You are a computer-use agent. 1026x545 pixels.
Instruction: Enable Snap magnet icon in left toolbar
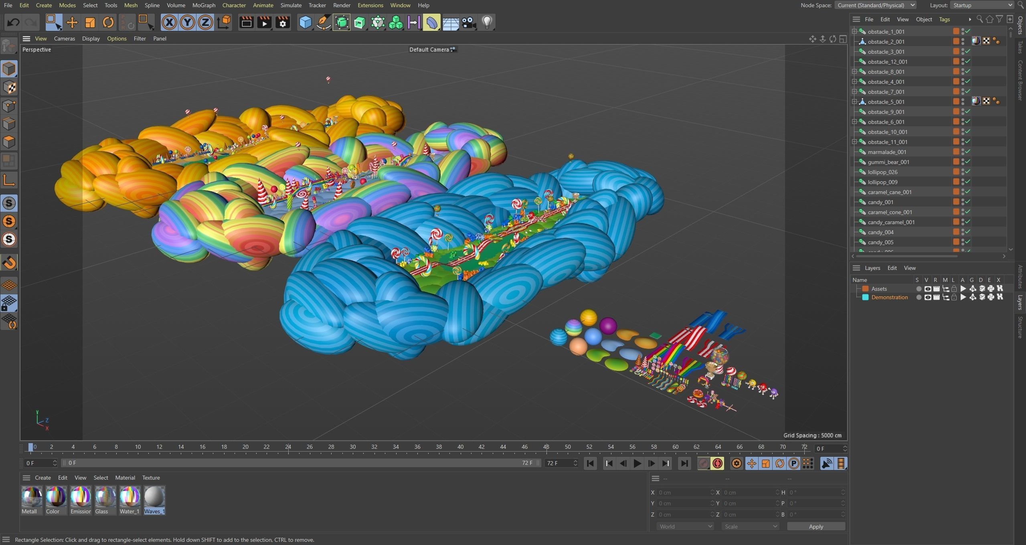click(x=9, y=263)
